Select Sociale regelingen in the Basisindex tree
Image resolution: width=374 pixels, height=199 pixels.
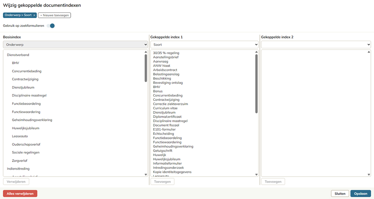(x=26, y=152)
